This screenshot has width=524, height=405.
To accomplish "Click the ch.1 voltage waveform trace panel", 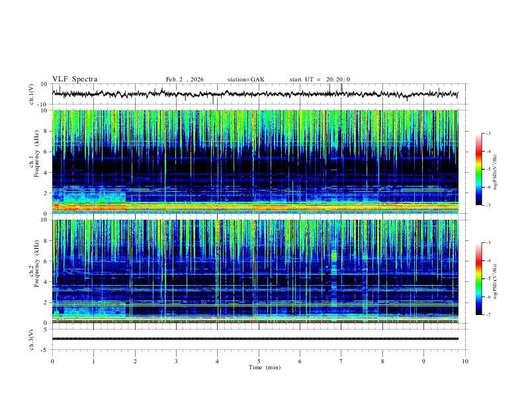I will point(259,94).
